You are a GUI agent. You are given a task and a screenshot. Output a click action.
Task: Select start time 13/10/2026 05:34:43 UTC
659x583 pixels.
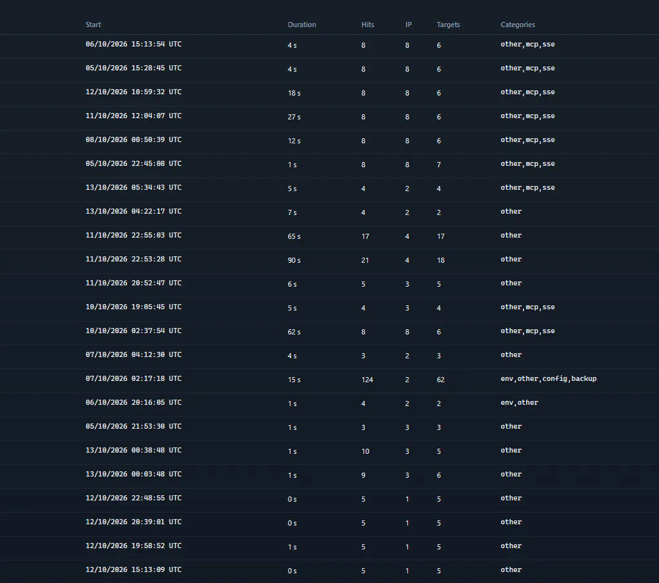point(134,187)
